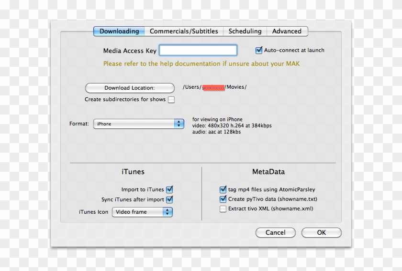This screenshot has width=402, height=271.
Task: Toggle Sync iTunes after import checkbox
Action: 169,199
